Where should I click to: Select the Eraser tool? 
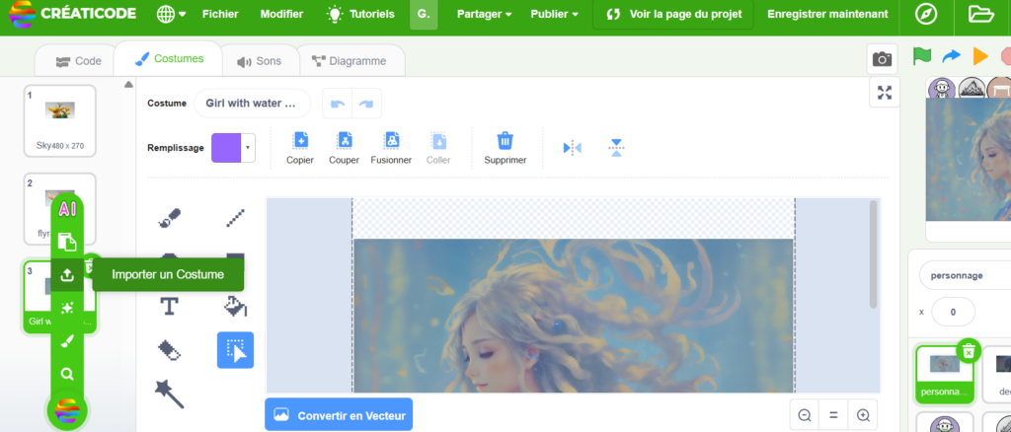pos(170,350)
